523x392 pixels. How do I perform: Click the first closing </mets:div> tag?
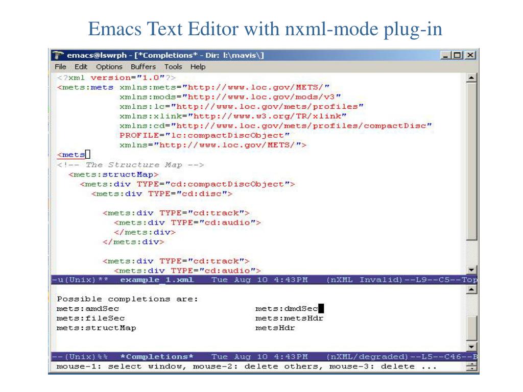pyautogui.click(x=145, y=232)
